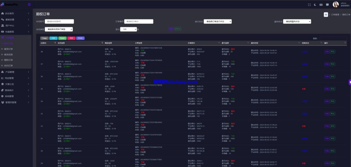
Task: Open the 进行状态 order status dropdown
Action: (x=218, y=22)
